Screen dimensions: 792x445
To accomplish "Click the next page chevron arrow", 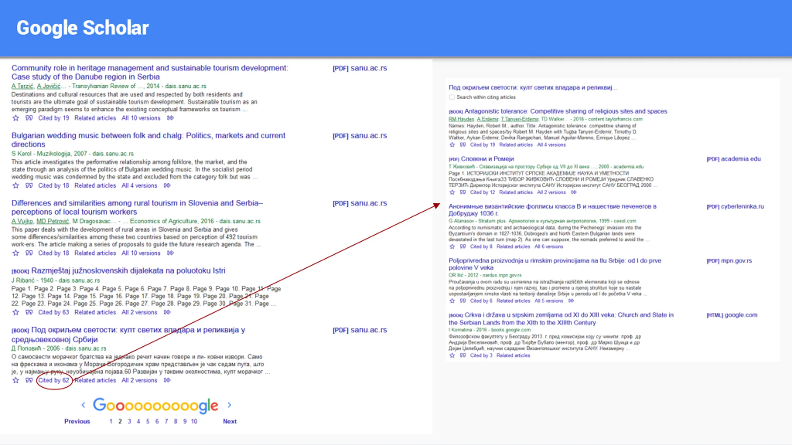I will [x=229, y=405].
